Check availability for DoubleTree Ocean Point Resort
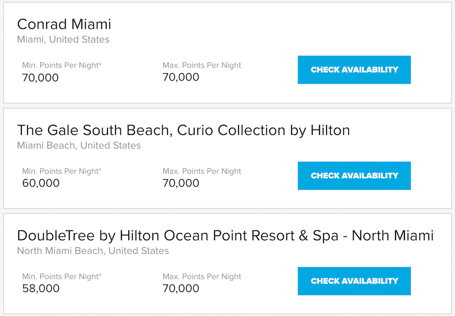 pos(354,281)
